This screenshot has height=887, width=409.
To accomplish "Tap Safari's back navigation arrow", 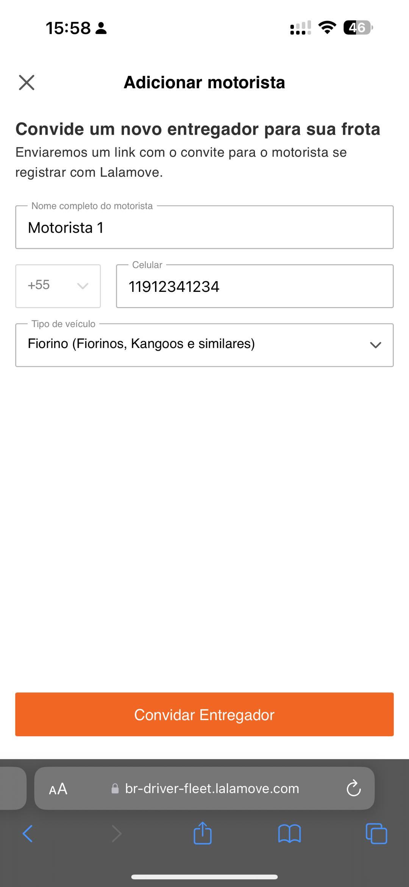I will coord(28,834).
